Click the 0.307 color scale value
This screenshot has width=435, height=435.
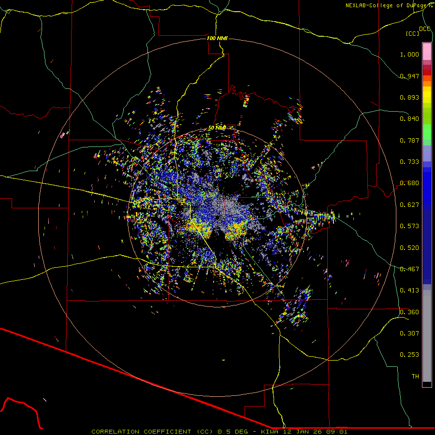(409, 333)
